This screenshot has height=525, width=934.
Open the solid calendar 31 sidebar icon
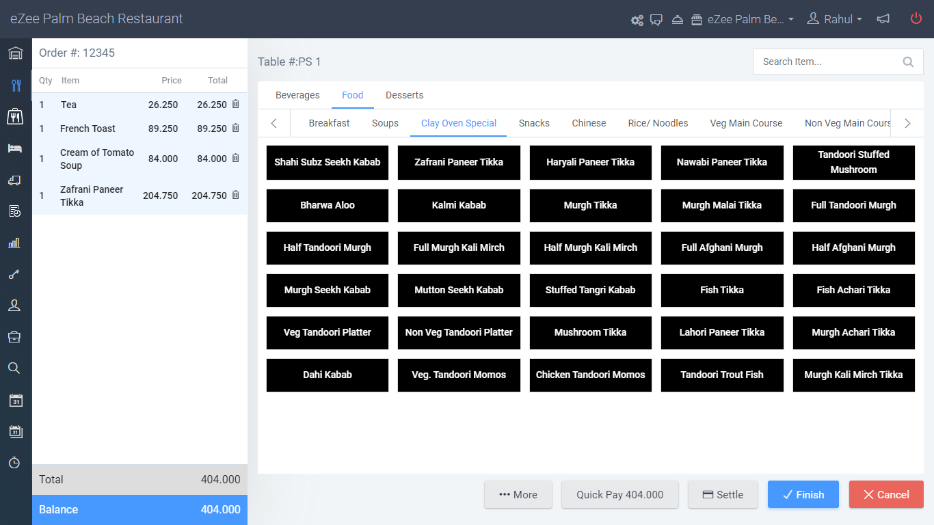click(15, 400)
